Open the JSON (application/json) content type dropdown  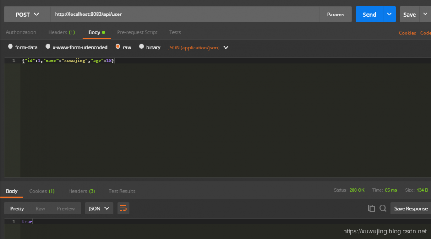click(198, 47)
